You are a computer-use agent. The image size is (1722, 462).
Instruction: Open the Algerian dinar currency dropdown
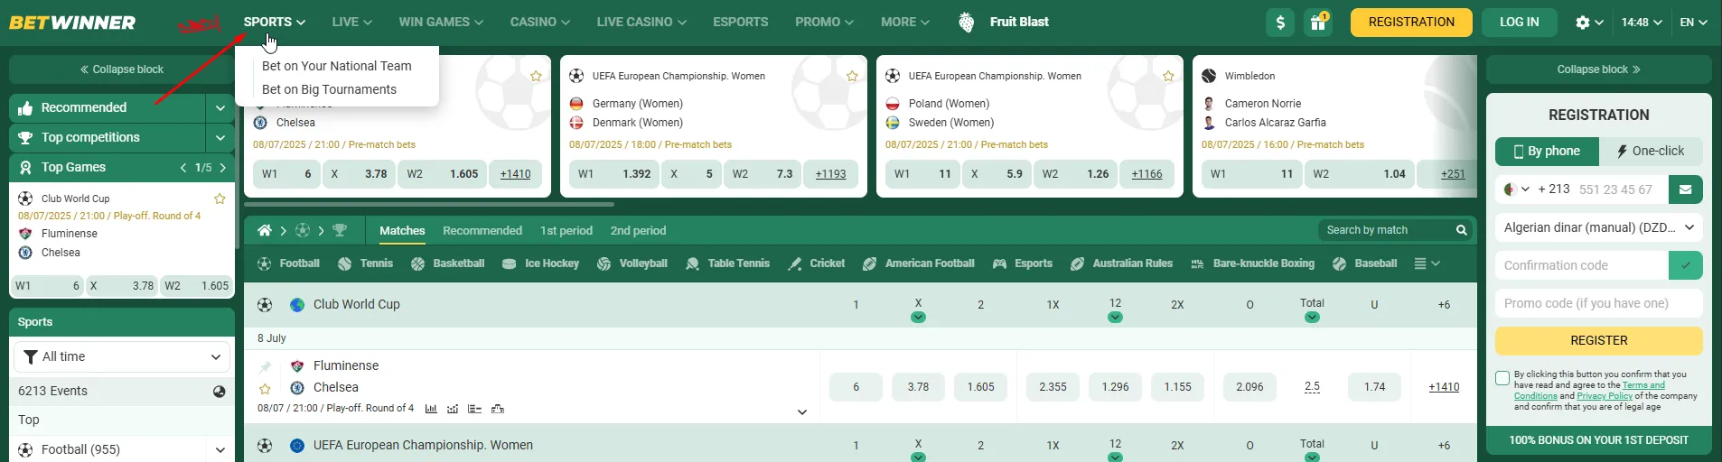pyautogui.click(x=1599, y=227)
